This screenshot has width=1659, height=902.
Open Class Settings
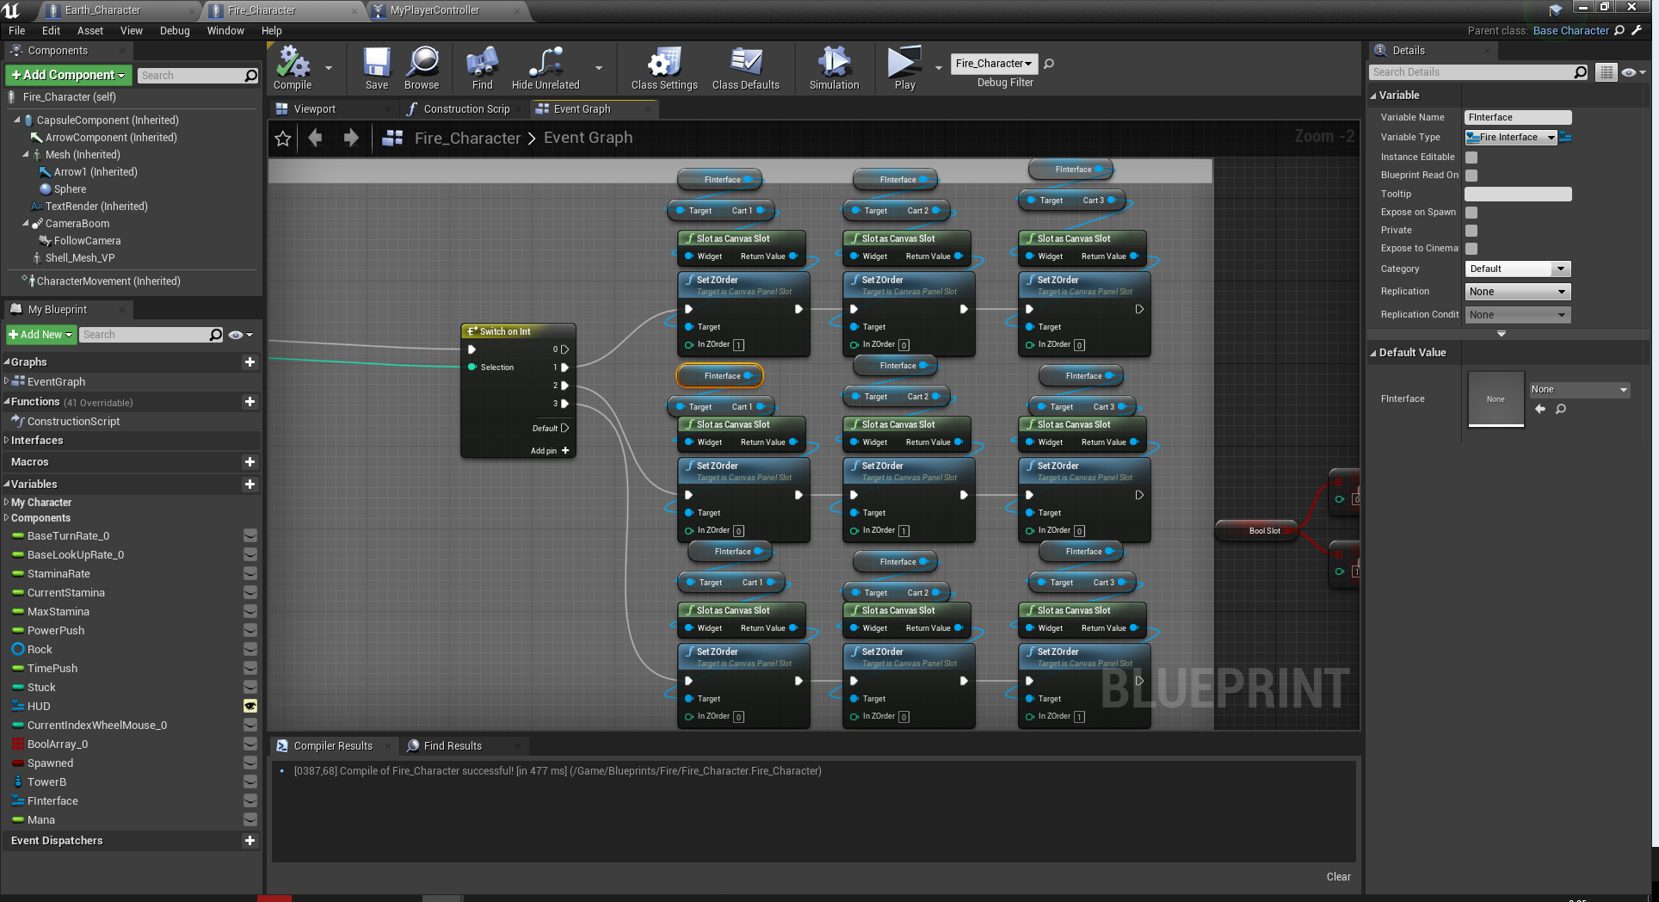point(664,68)
